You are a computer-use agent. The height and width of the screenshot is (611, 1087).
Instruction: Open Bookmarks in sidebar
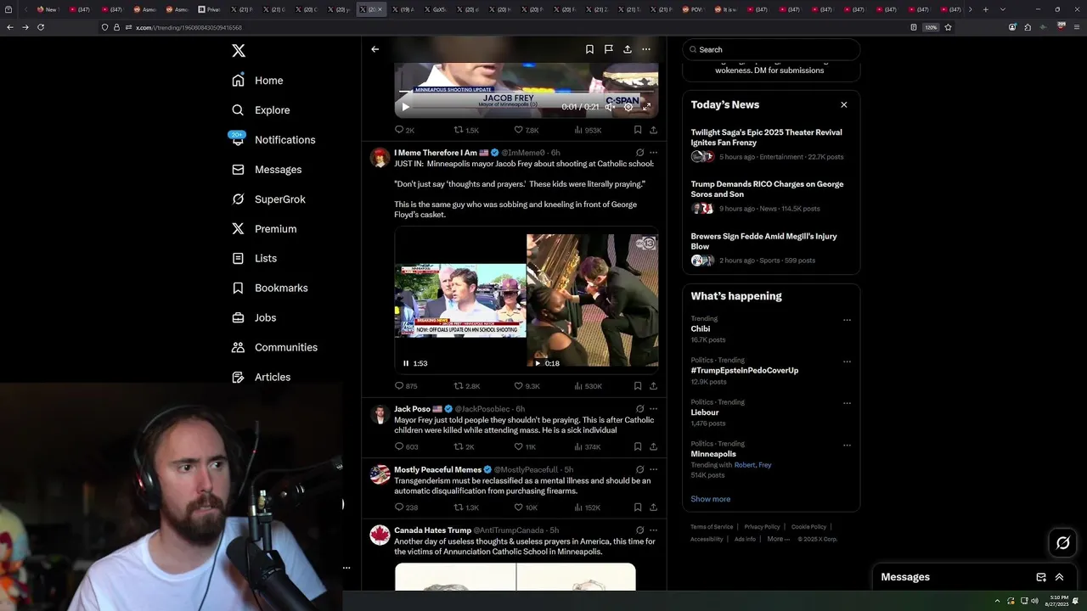coord(269,289)
